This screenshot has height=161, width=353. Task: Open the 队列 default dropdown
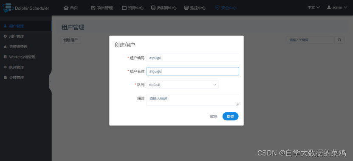pyautogui.click(x=183, y=85)
